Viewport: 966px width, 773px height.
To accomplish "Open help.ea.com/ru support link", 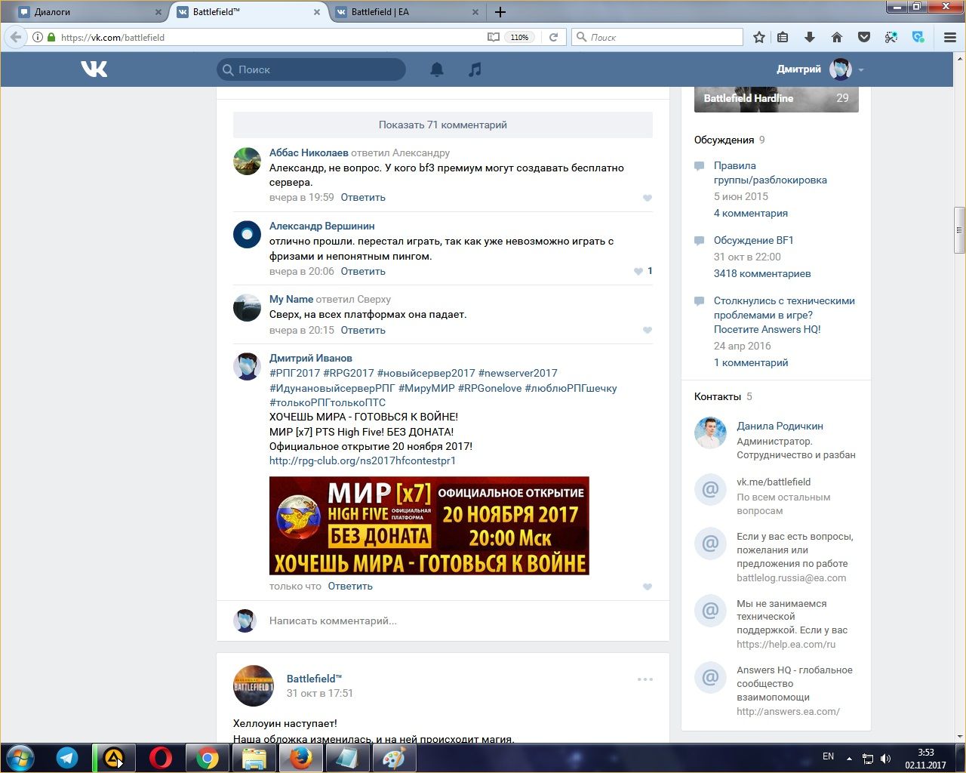I will coord(786,644).
